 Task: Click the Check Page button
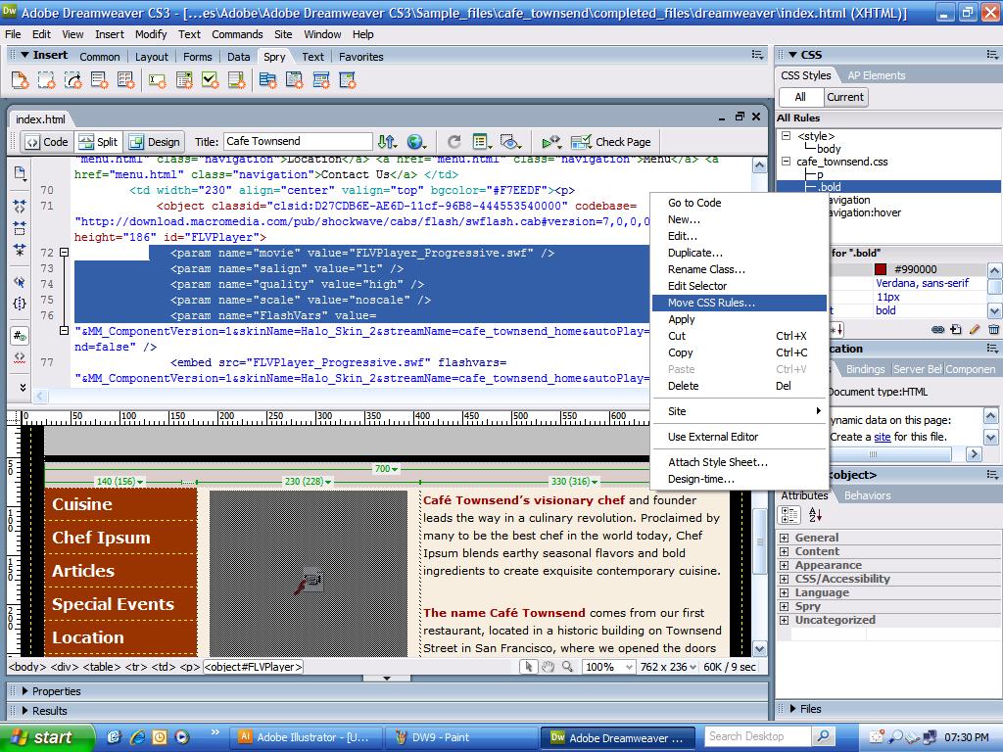tap(611, 141)
